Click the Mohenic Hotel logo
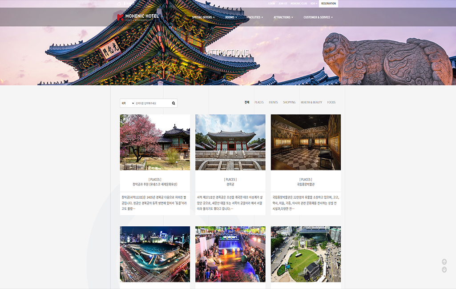 pyautogui.click(x=138, y=17)
